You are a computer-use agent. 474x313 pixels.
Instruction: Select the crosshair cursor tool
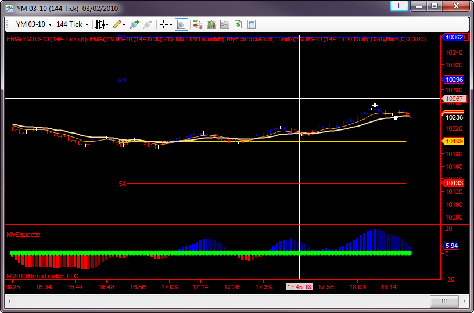click(164, 24)
